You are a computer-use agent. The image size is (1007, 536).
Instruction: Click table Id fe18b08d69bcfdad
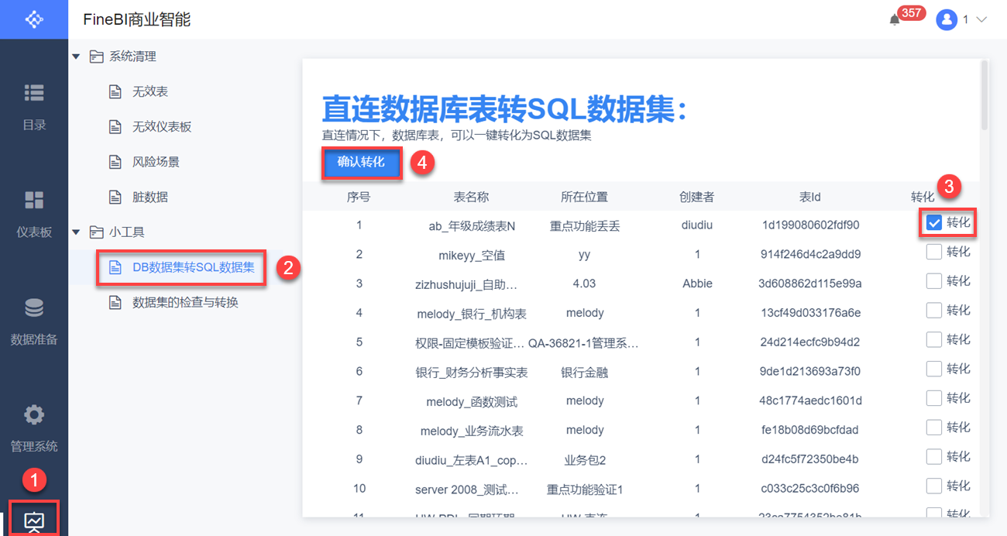[809, 430]
